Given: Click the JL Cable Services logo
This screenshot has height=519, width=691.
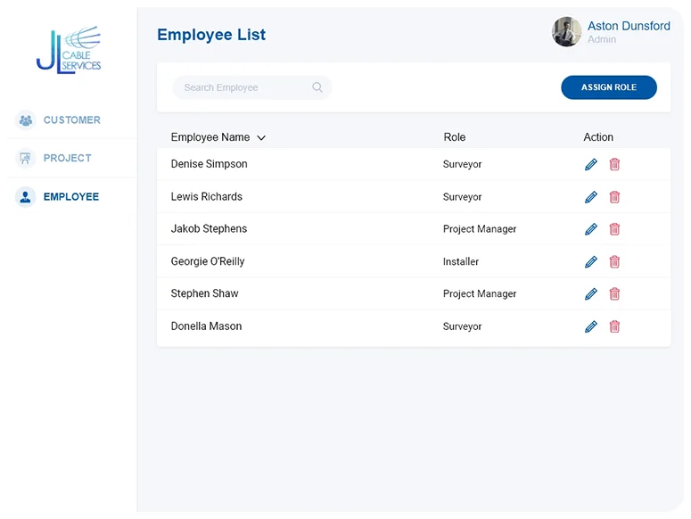Looking at the screenshot, I should pos(69,51).
